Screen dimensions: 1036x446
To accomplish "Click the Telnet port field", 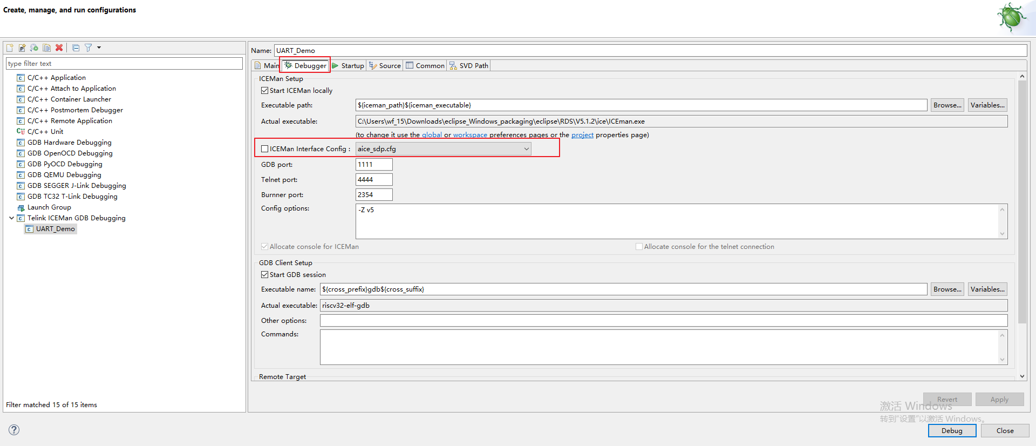I will [374, 180].
